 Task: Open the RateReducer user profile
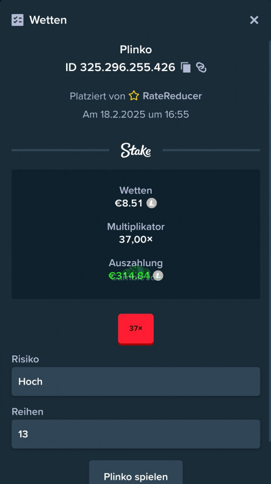point(172,96)
